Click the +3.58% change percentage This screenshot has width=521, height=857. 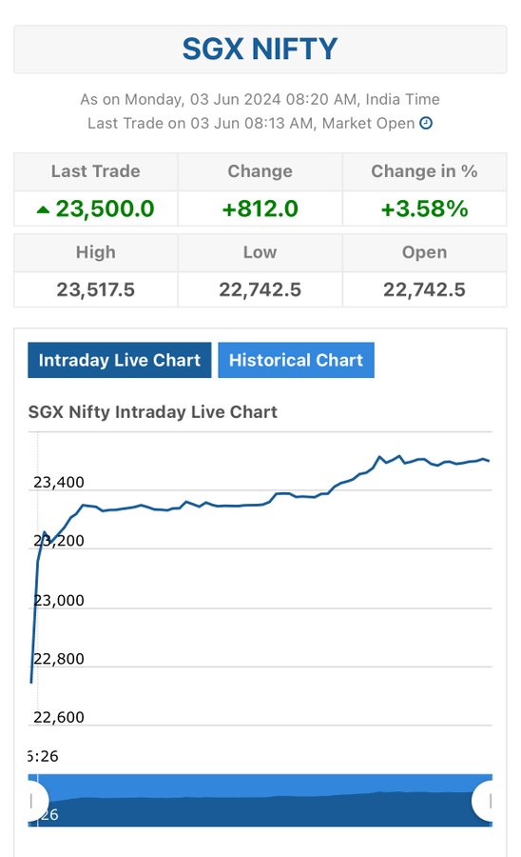(424, 209)
